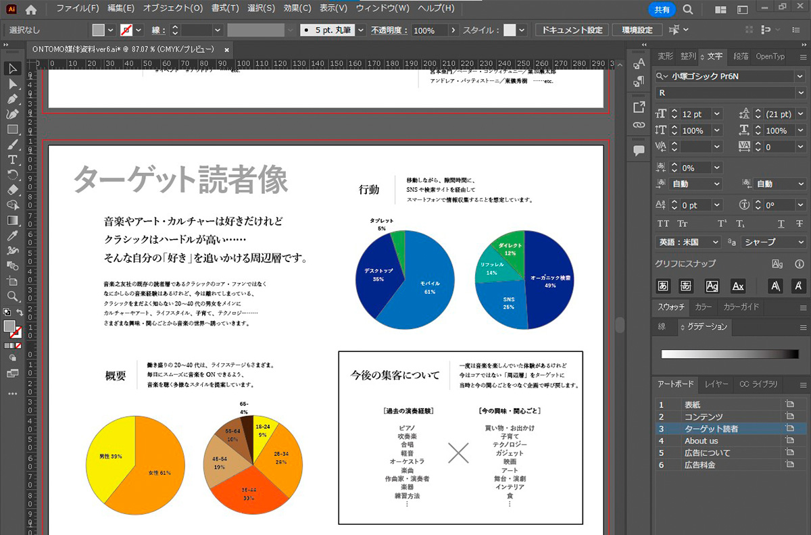
Task: Toggle Subscript text style
Action: pyautogui.click(x=741, y=224)
